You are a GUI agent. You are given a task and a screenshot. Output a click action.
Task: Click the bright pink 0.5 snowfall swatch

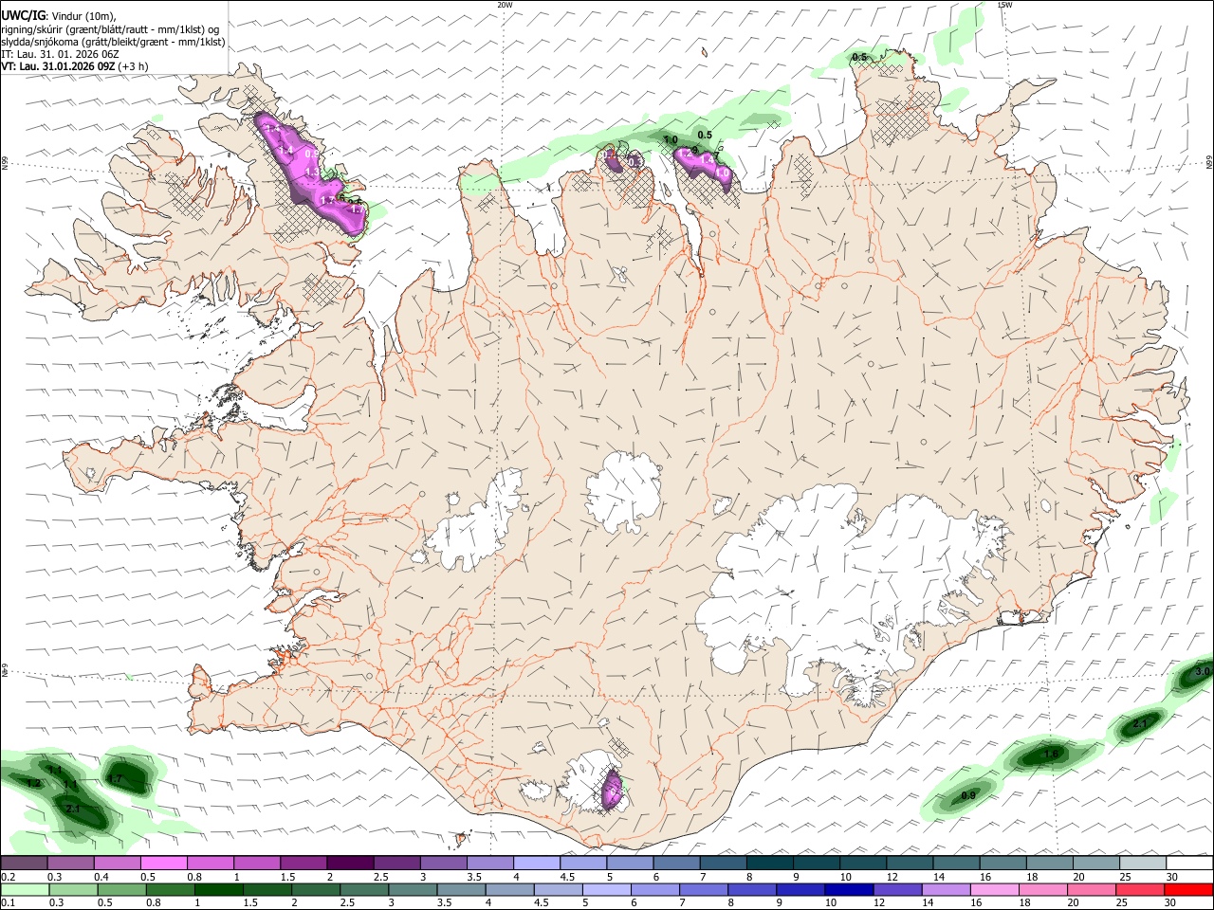163,863
